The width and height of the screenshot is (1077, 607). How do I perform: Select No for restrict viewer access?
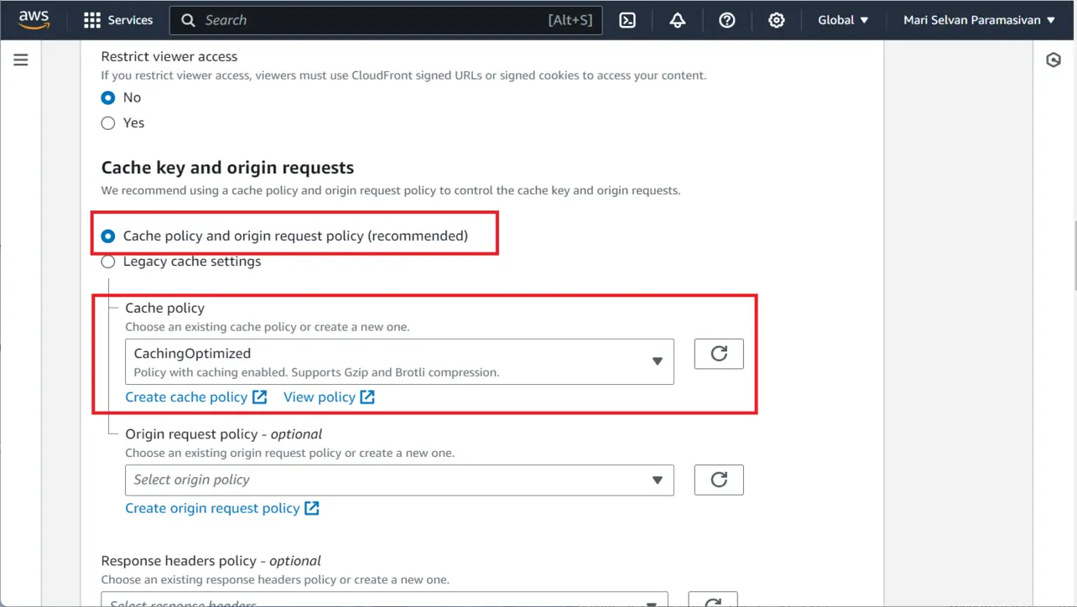coord(108,98)
